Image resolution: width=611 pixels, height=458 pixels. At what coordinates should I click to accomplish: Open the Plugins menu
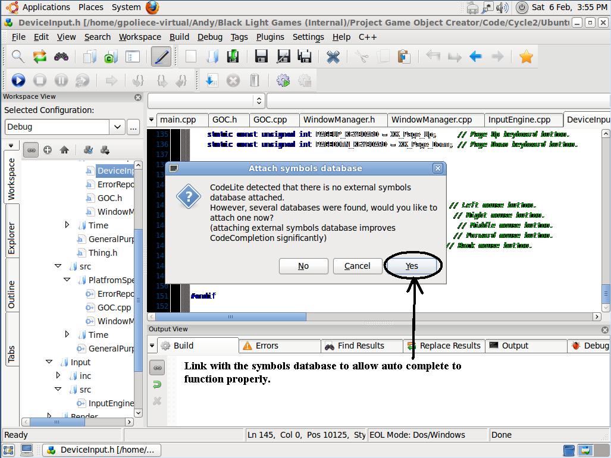(x=270, y=37)
